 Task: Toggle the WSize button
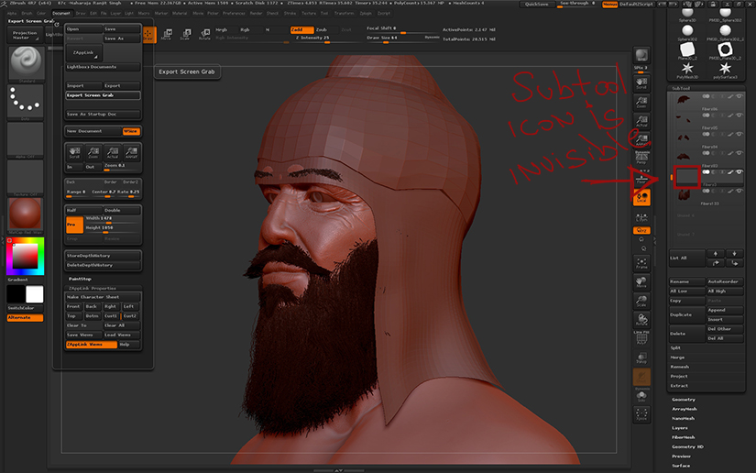point(131,131)
